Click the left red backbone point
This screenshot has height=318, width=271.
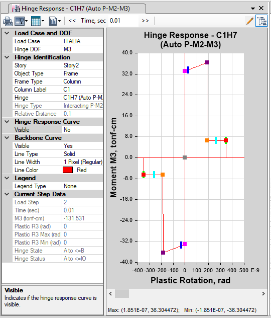point(144,175)
